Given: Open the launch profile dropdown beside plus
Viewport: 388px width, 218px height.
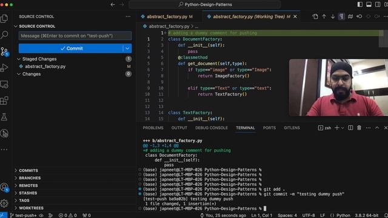Looking at the screenshot, I should point(343,128).
